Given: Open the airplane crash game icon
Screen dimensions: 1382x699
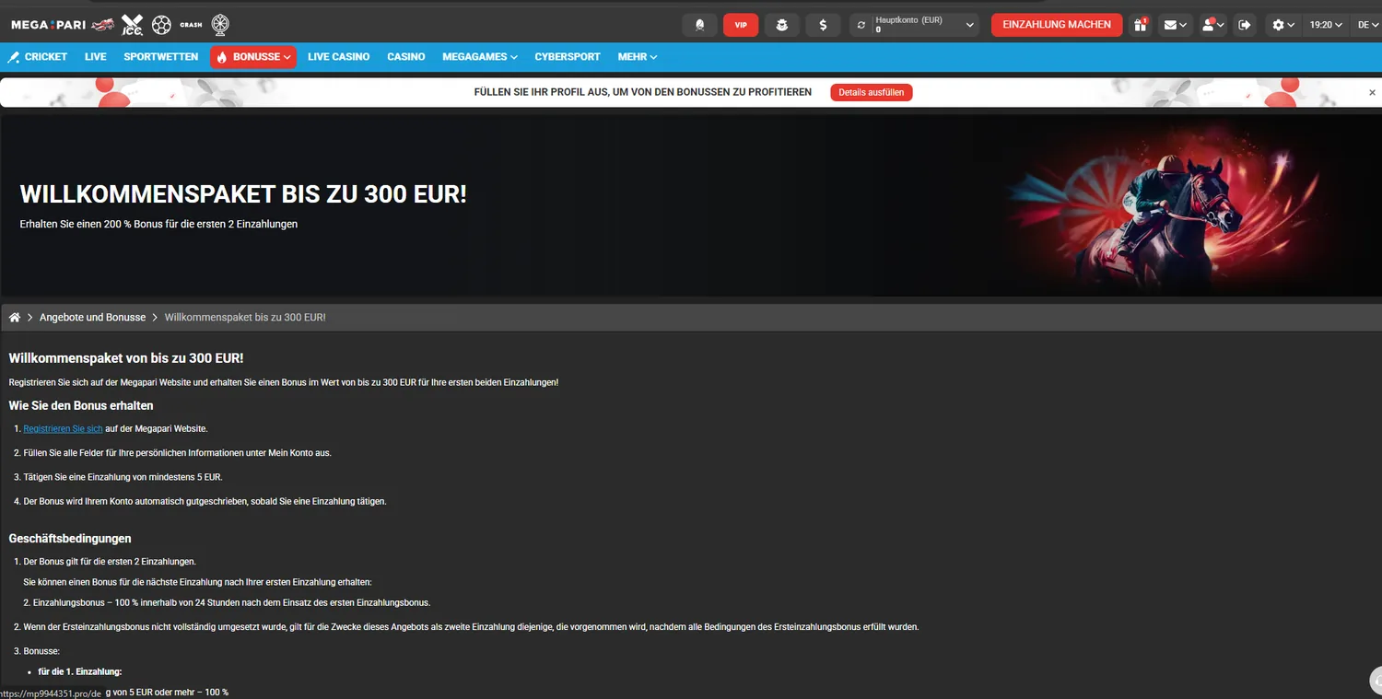Looking at the screenshot, I should tap(103, 25).
